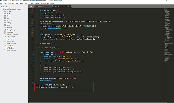
Task: Click the assets folder icon
Action: (5, 14)
